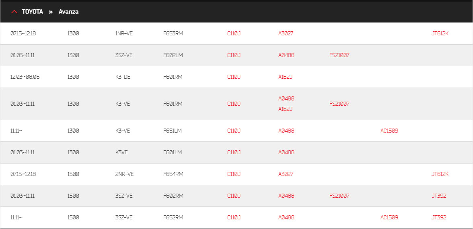
Task: Open JT392 link in F602RM row
Action: pos(439,196)
